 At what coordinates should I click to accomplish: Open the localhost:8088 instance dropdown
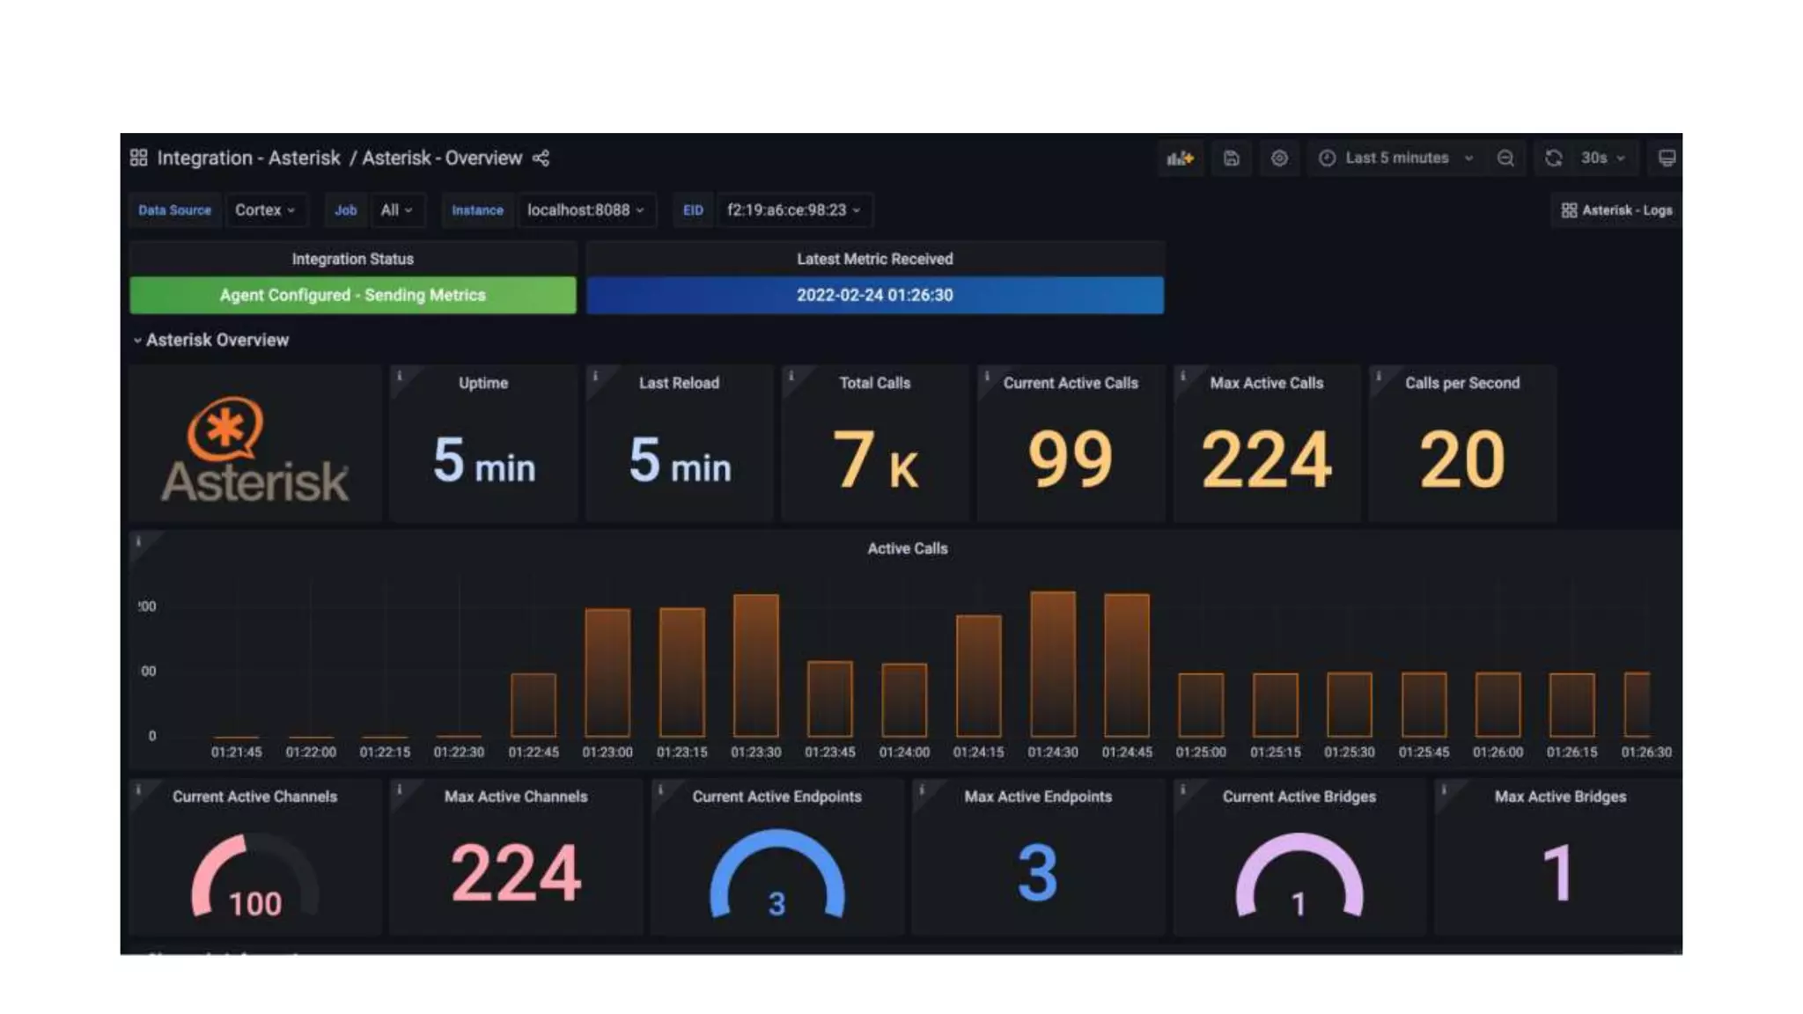coord(585,209)
